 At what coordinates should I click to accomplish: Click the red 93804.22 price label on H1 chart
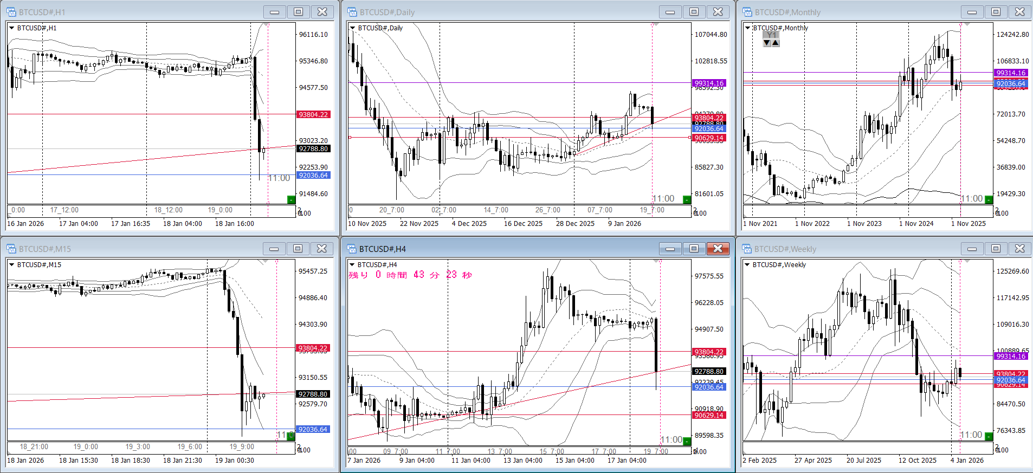click(x=313, y=114)
